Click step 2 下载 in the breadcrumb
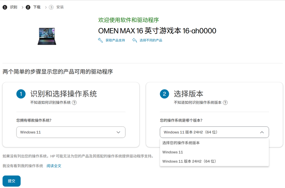This screenshot has height=188, width=285. click(33, 7)
